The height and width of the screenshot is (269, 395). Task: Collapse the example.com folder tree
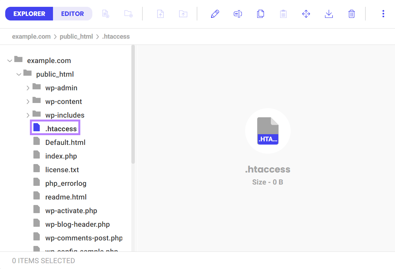pos(10,60)
